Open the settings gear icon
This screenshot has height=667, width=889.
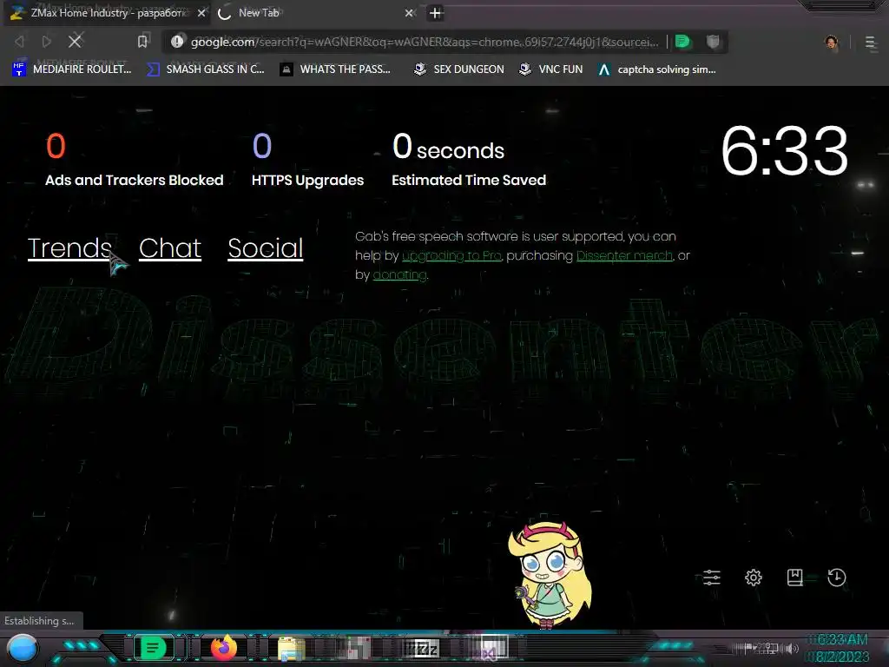(754, 578)
